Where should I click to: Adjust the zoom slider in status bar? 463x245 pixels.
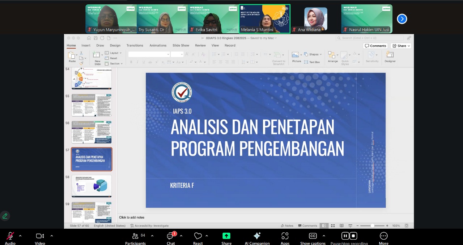click(x=373, y=225)
